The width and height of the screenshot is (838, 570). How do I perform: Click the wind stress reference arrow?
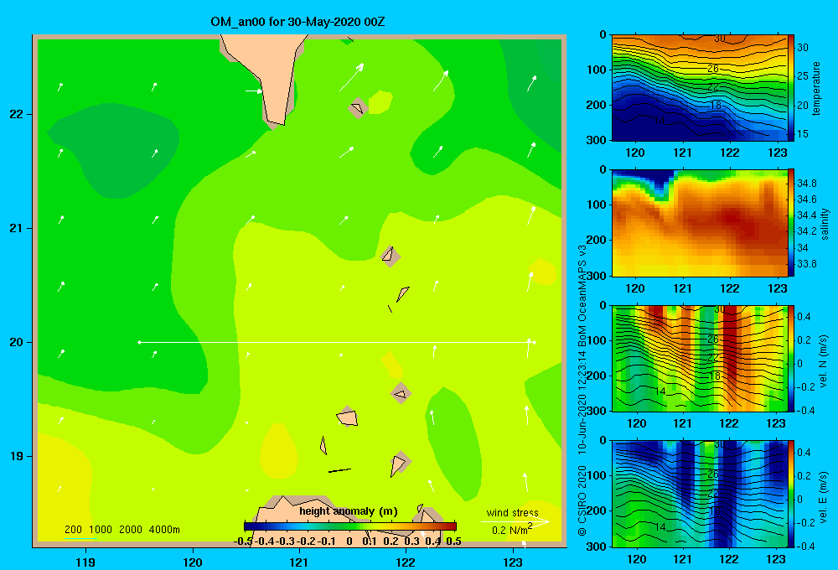click(x=515, y=521)
